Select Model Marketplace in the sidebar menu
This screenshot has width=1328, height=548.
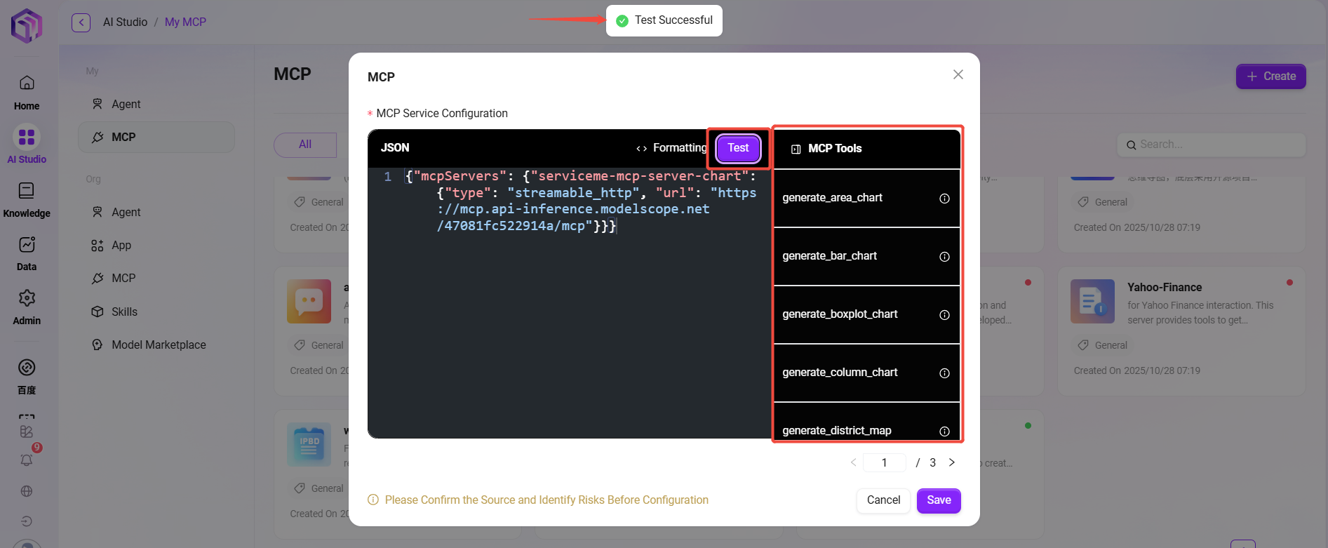158,345
